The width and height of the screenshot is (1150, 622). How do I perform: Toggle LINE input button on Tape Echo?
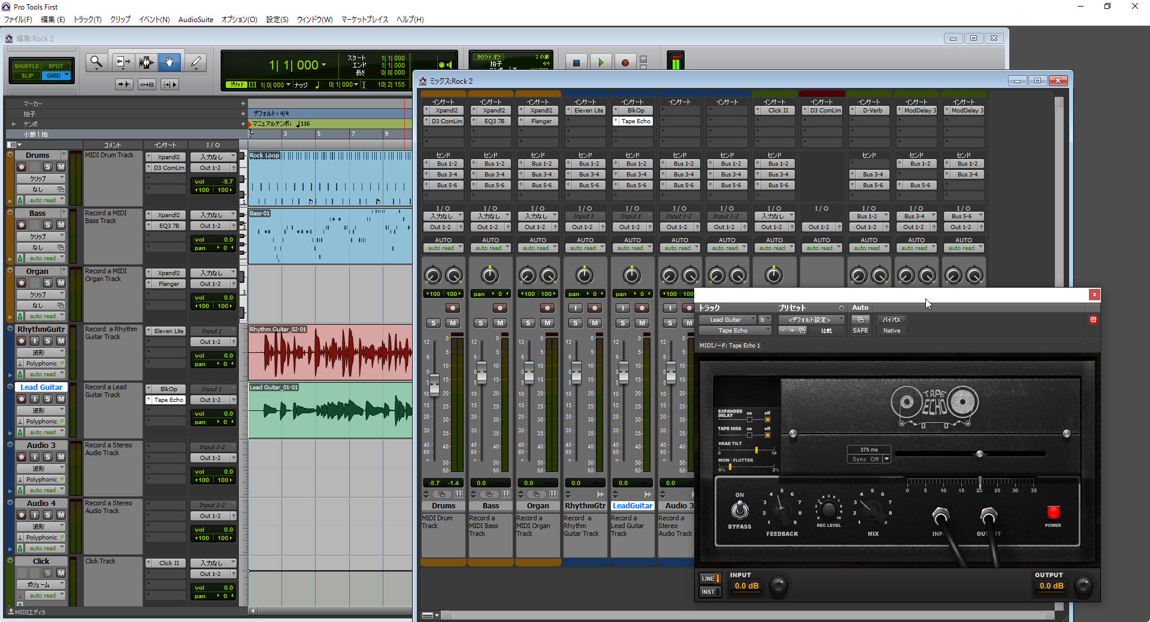(x=710, y=579)
